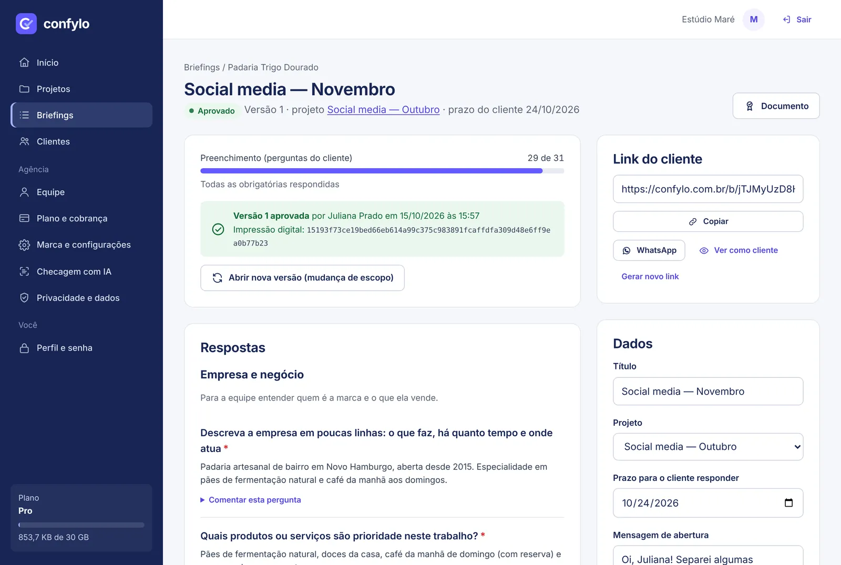Click Gerar novo link

650,276
